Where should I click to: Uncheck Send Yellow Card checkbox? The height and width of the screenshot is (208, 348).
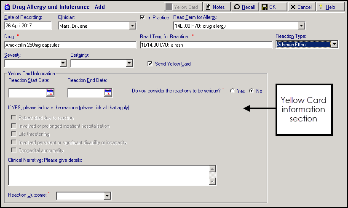pos(150,64)
